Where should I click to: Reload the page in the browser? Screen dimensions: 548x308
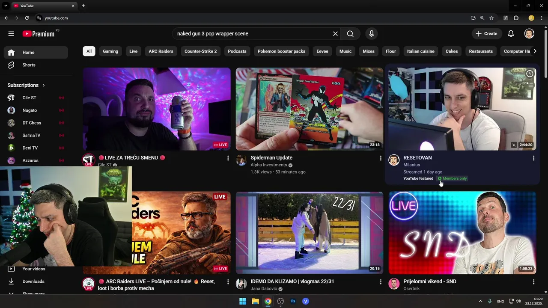coord(27,18)
